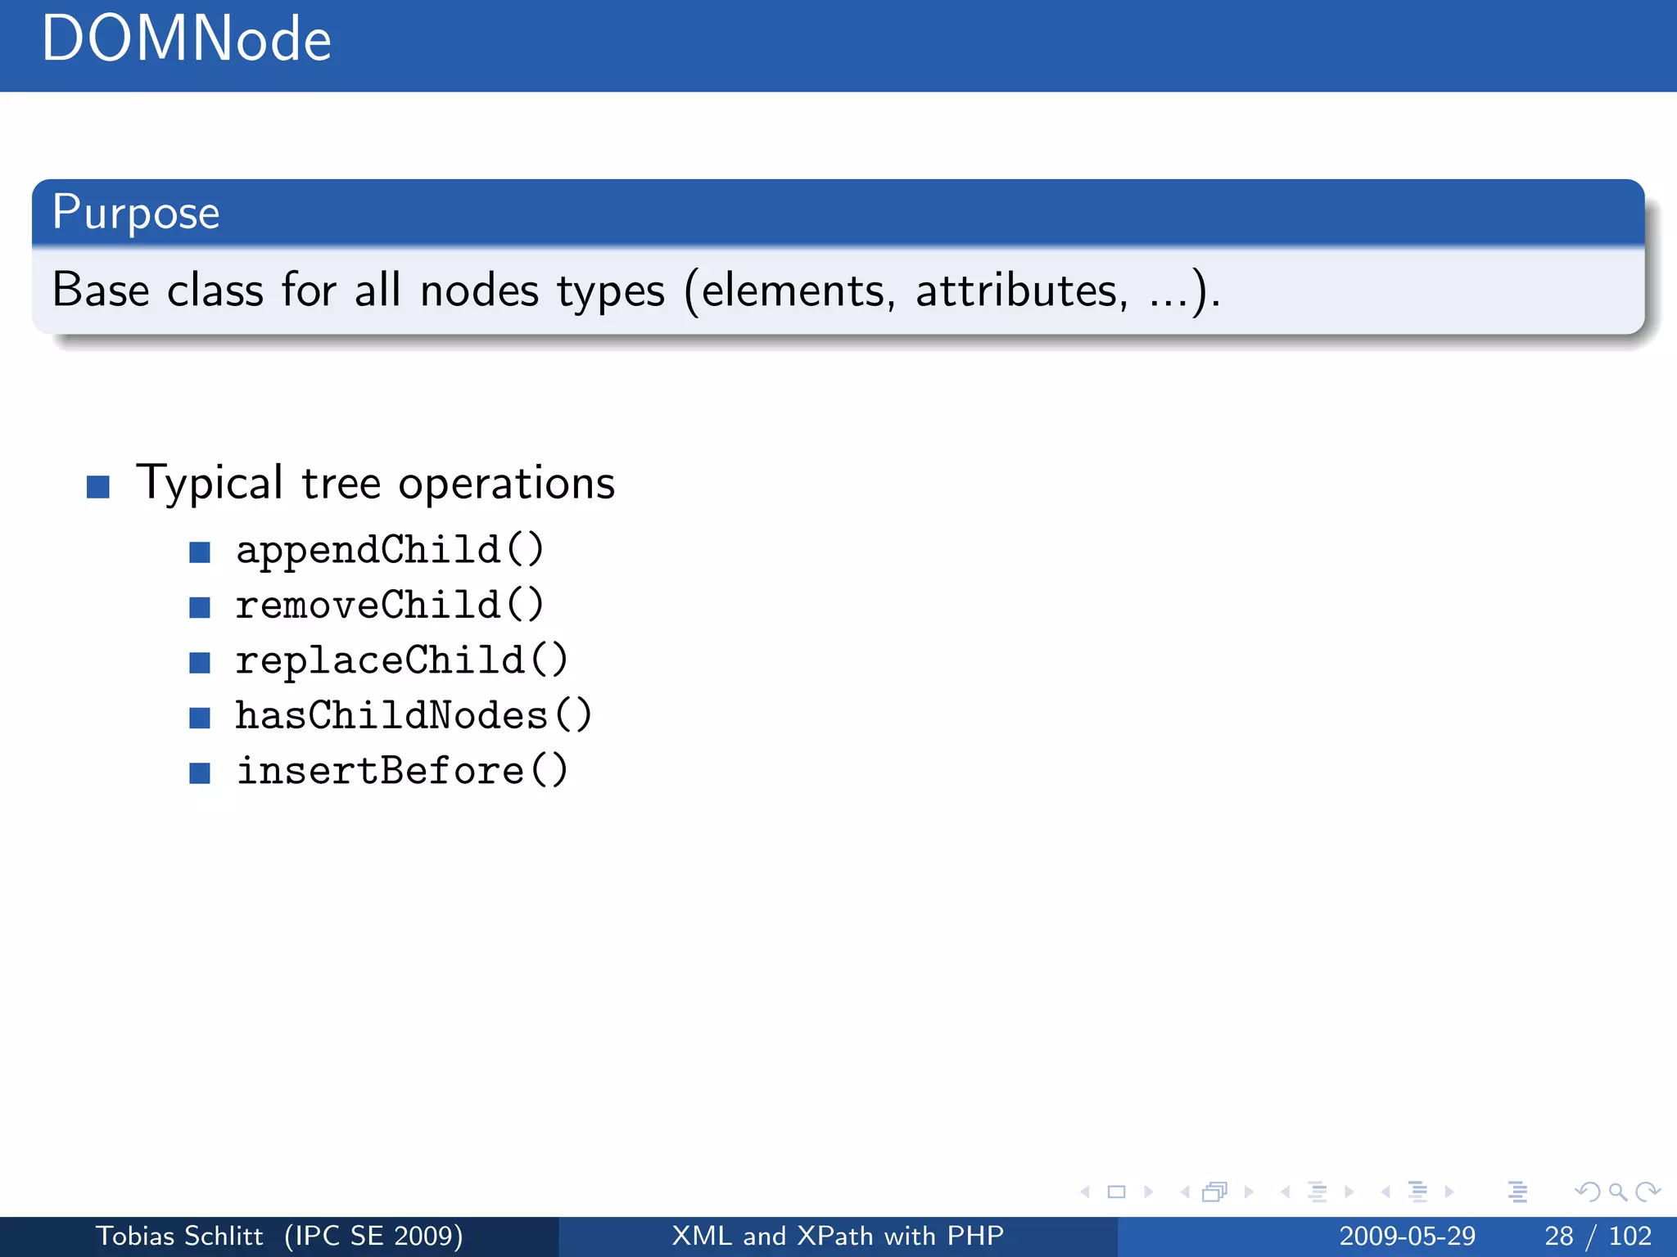Image resolution: width=1677 pixels, height=1257 pixels.
Task: Jump back with the previous subsection arrow
Action: (x=1286, y=1192)
